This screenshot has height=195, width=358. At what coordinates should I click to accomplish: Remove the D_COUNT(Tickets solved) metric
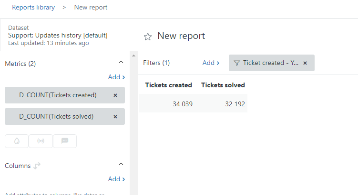coord(115,117)
